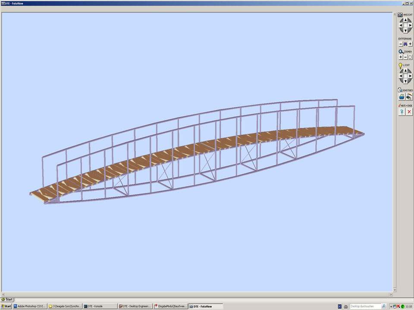Click the binoculars icon under Entfernung

pos(405,44)
